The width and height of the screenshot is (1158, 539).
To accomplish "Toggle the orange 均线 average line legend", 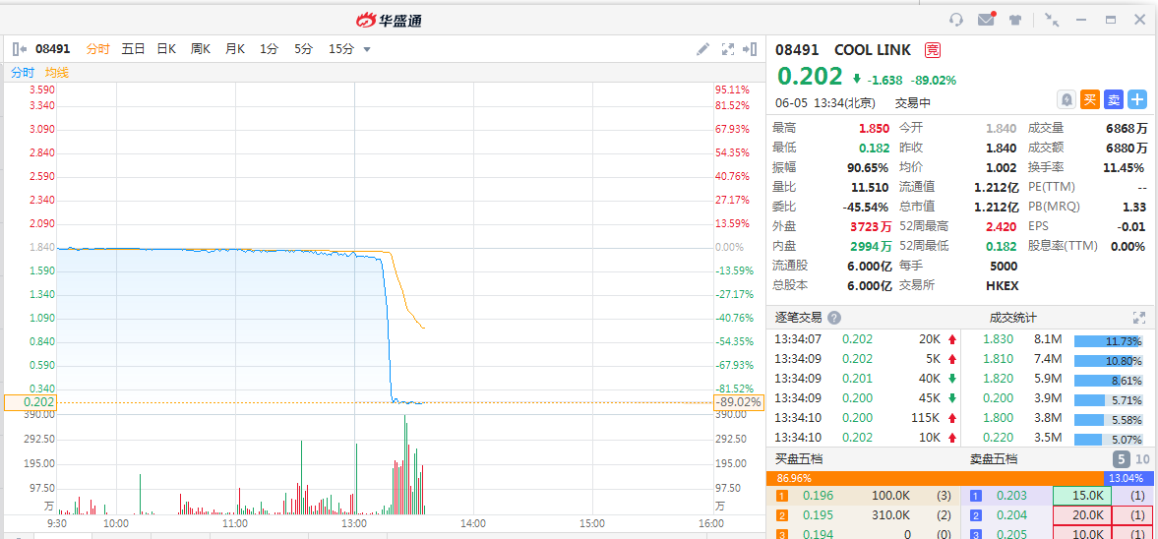I will tap(57, 73).
